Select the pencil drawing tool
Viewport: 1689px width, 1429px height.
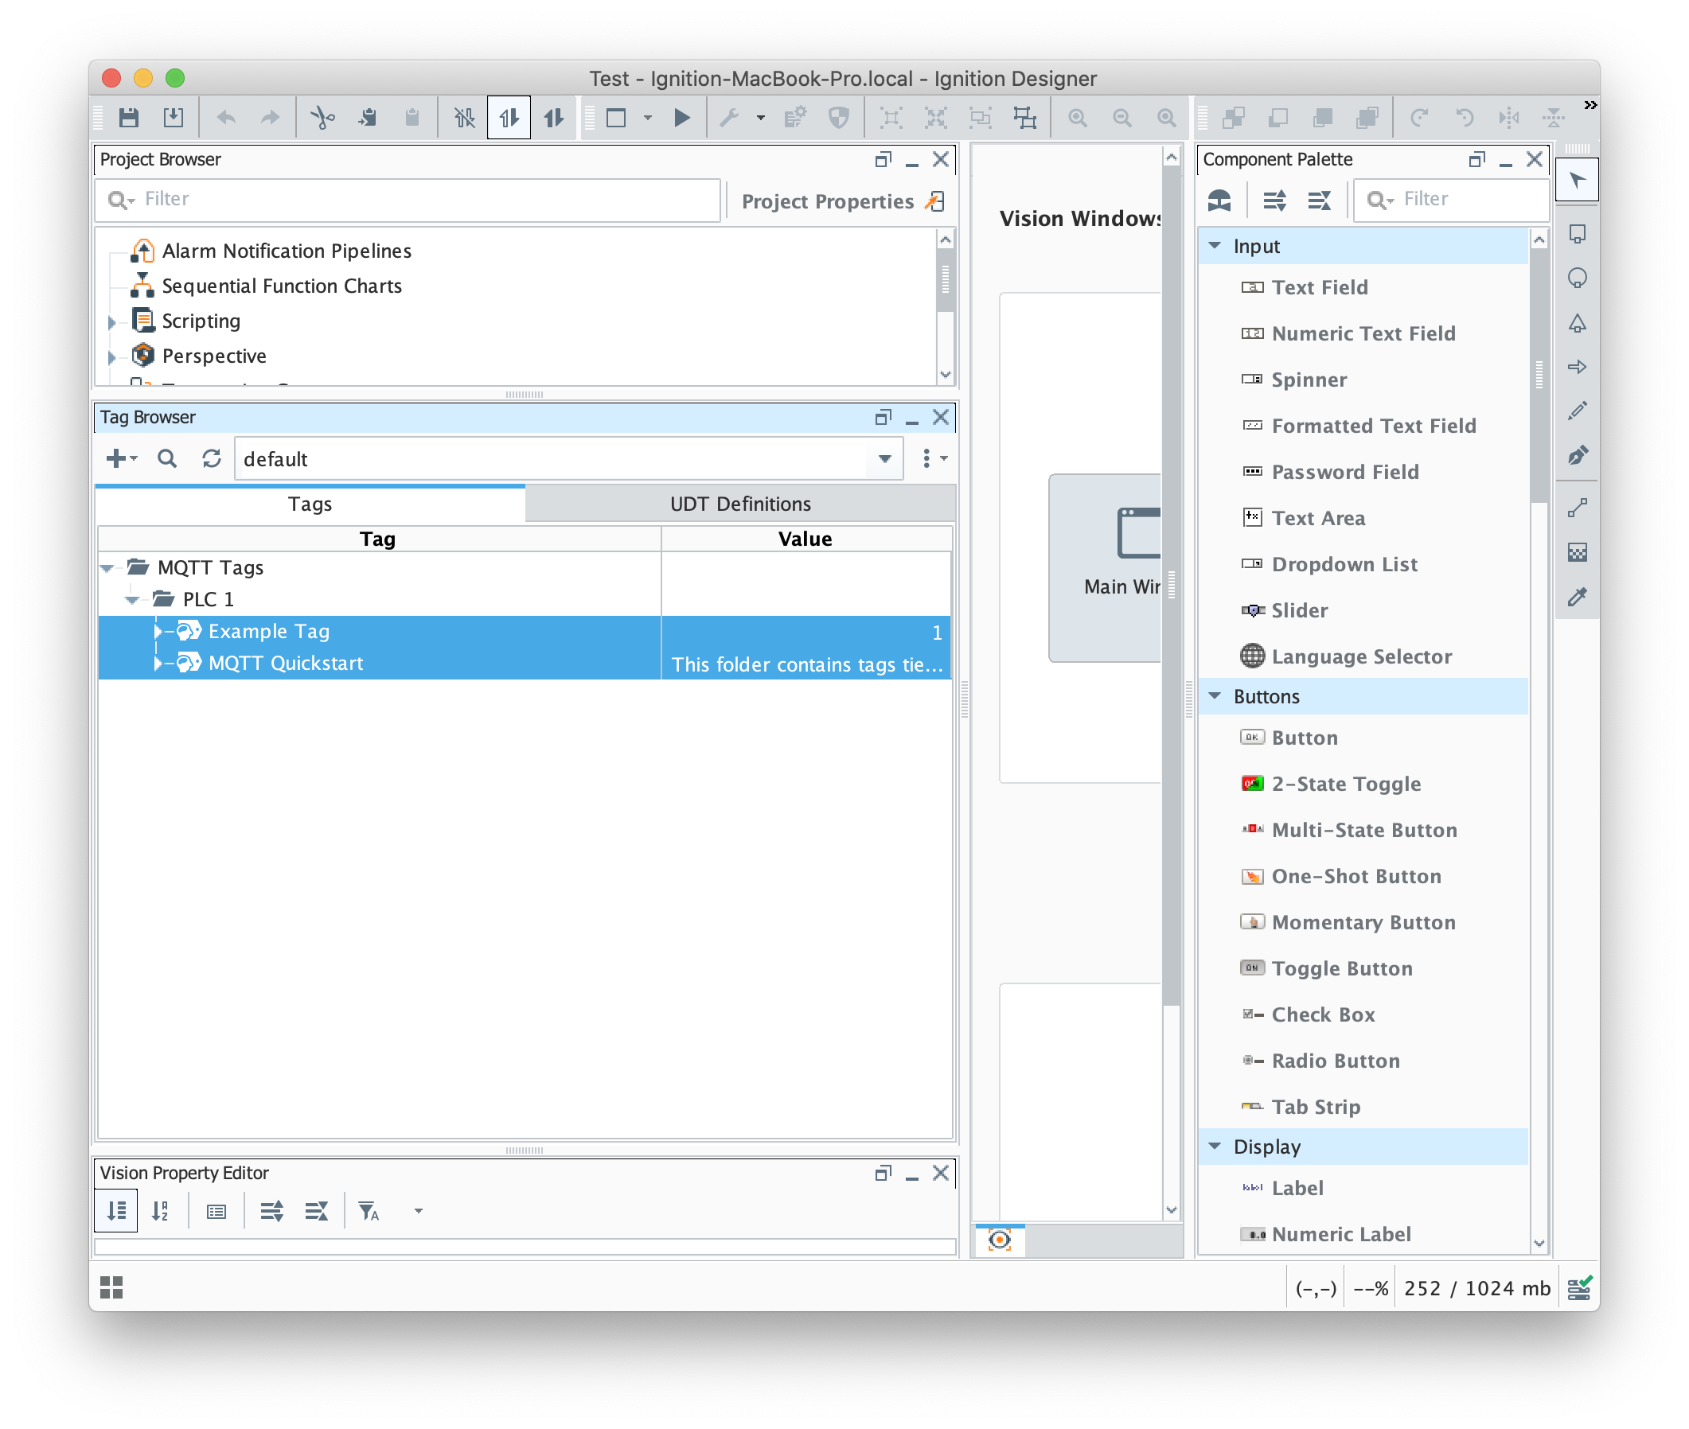pyautogui.click(x=1577, y=411)
